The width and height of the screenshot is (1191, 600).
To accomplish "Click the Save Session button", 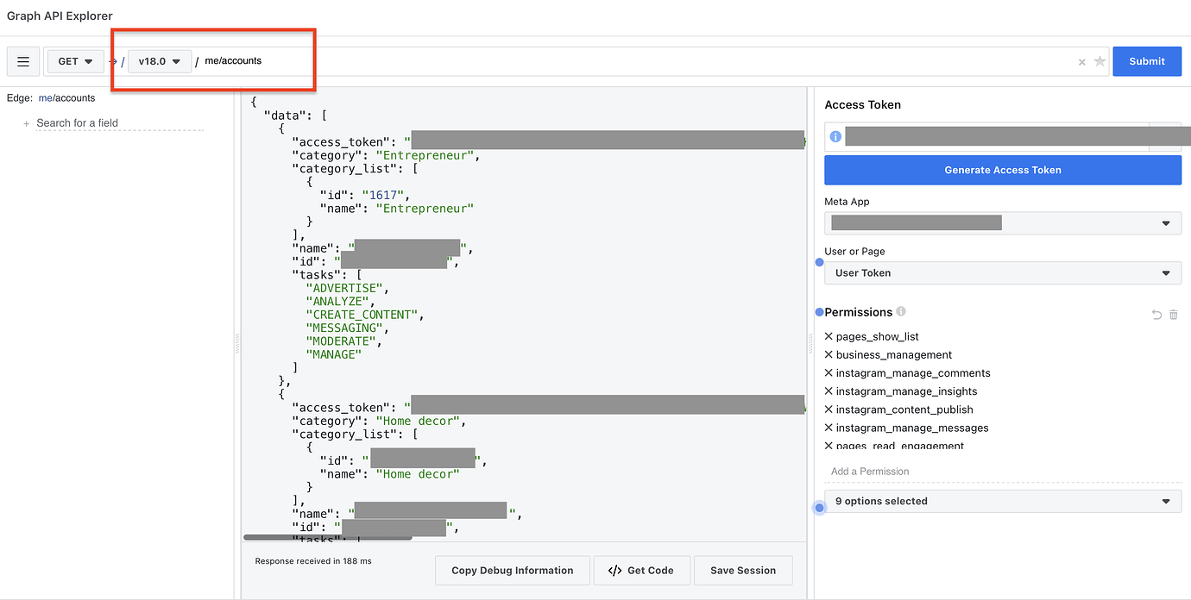I will (742, 570).
